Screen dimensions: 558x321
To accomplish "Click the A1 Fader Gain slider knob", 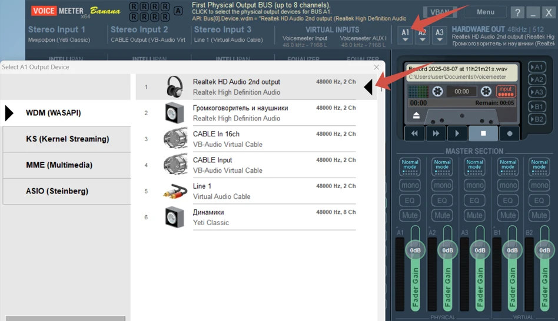I will (x=416, y=250).
